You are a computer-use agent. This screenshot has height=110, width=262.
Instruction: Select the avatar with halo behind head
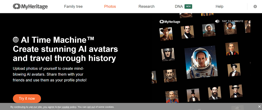208,30
